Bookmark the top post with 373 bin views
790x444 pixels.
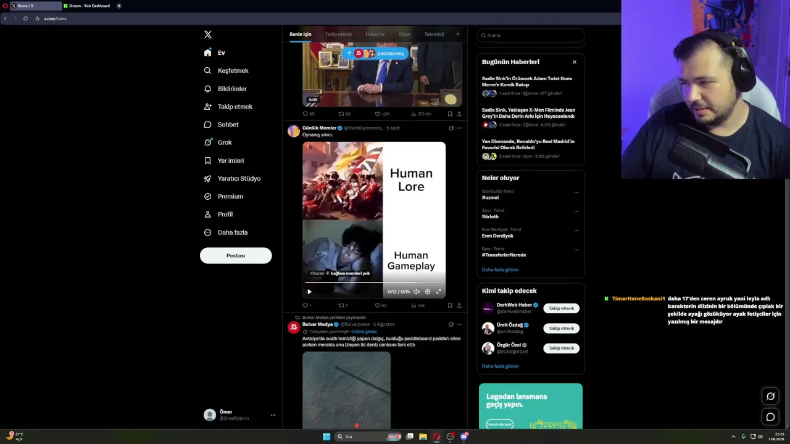point(450,114)
